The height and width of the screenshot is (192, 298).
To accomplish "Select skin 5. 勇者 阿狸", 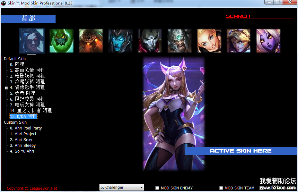I will click(22, 93).
